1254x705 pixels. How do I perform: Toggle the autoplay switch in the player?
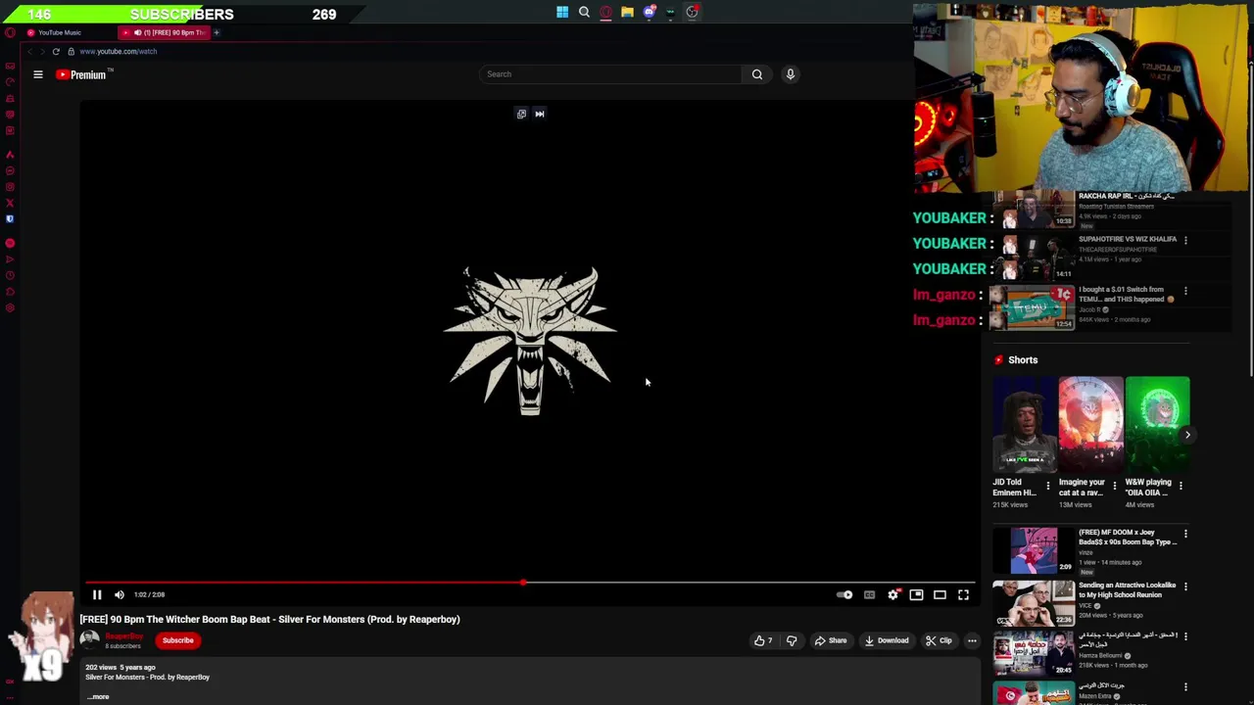(x=844, y=594)
